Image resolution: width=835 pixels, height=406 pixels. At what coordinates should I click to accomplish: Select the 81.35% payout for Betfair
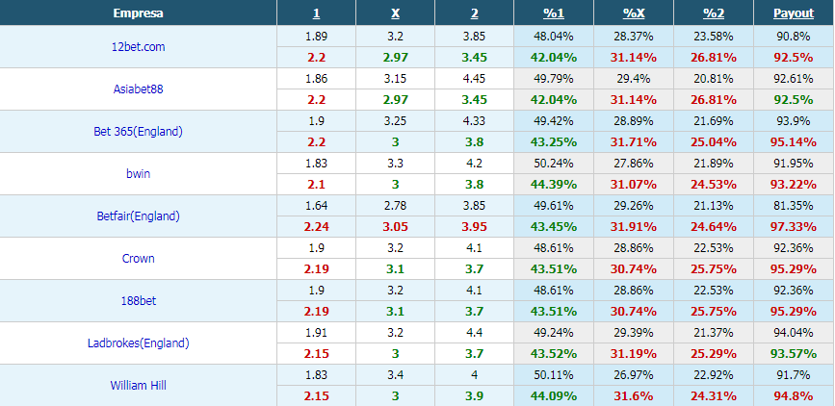[x=794, y=205]
